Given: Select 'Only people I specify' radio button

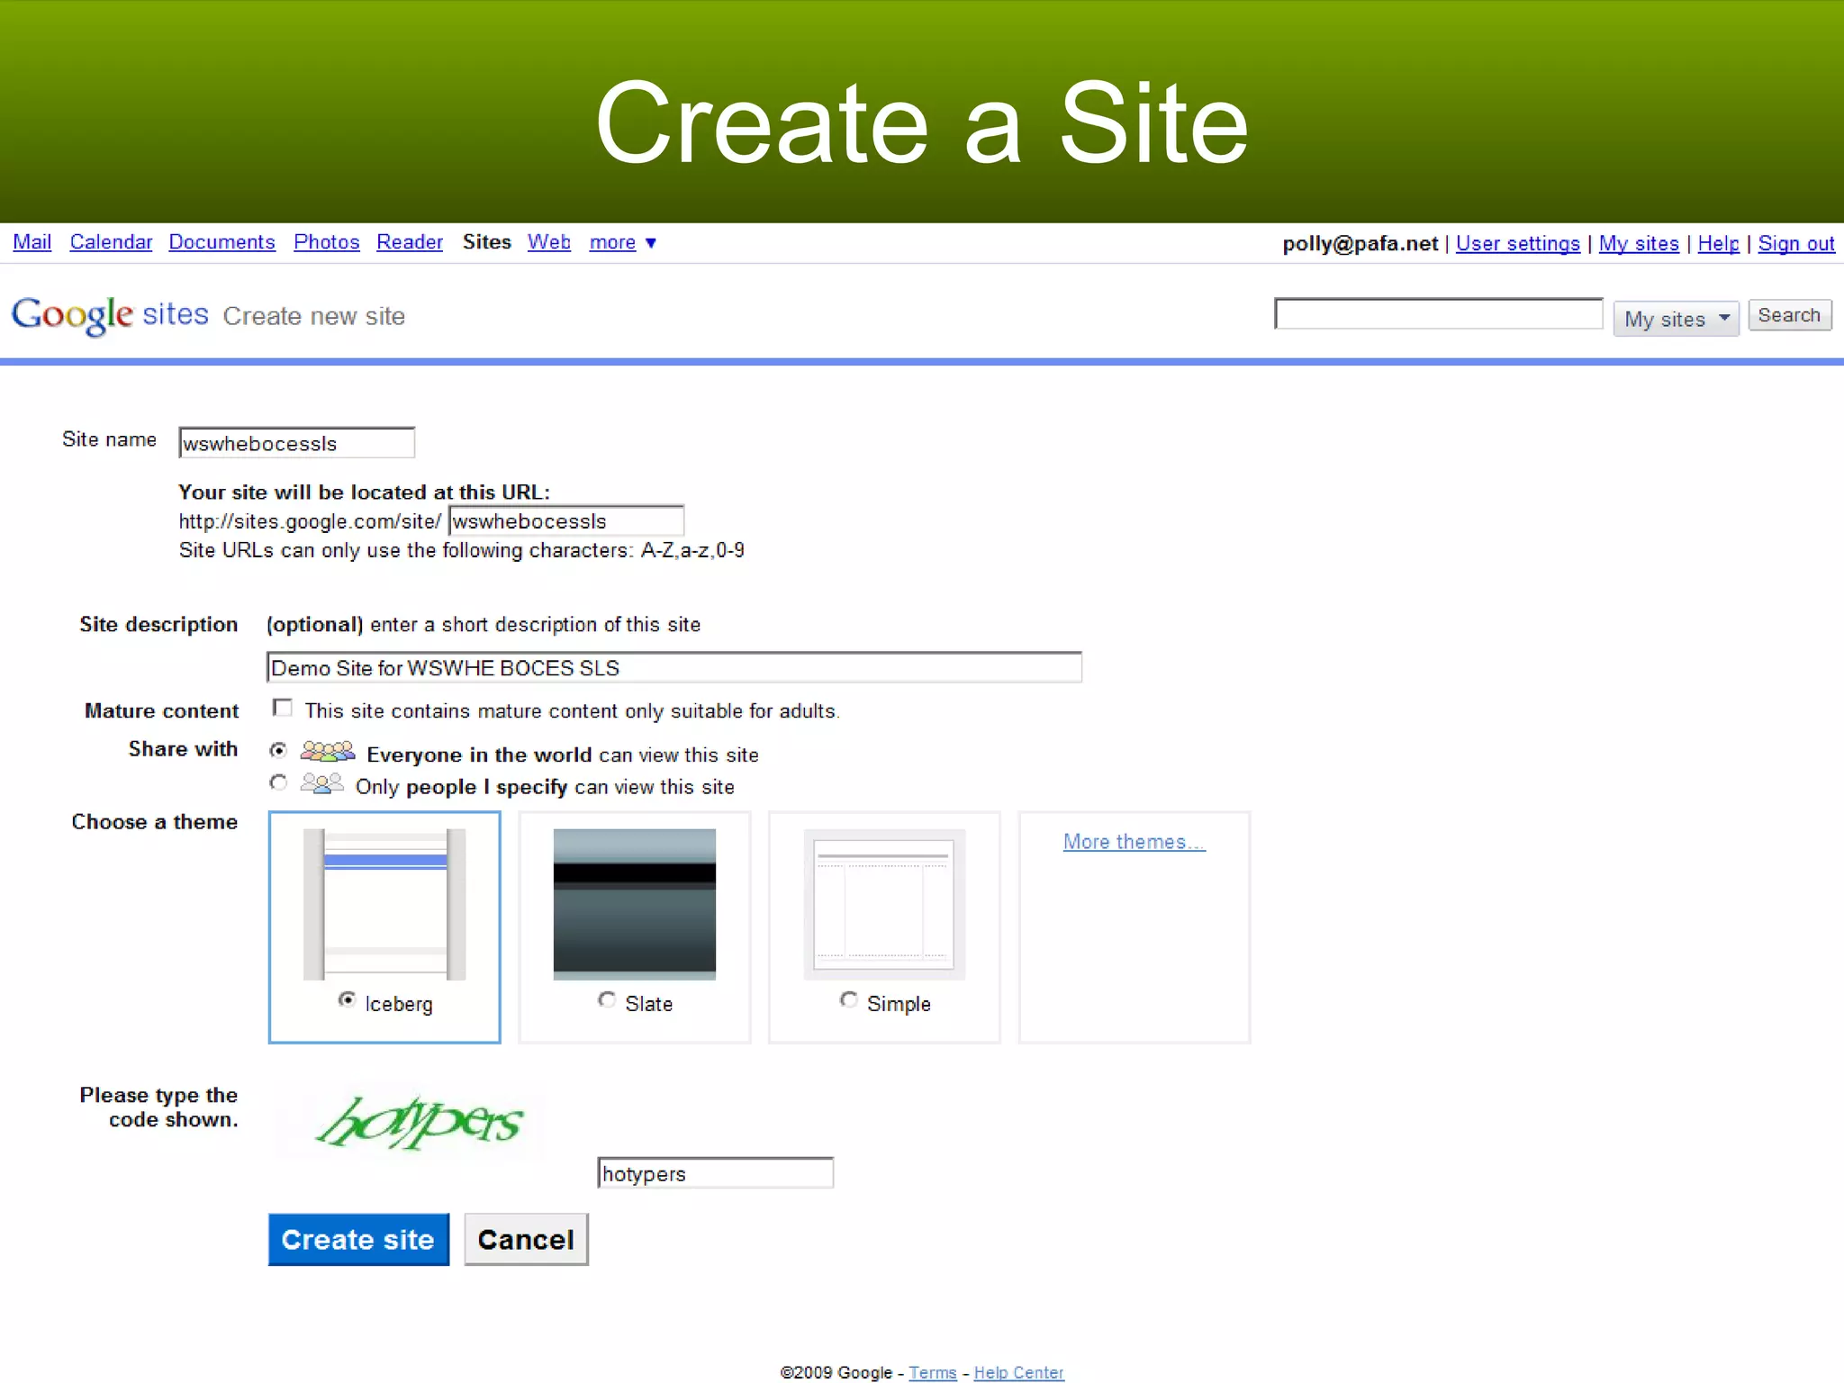Looking at the screenshot, I should pyautogui.click(x=279, y=783).
